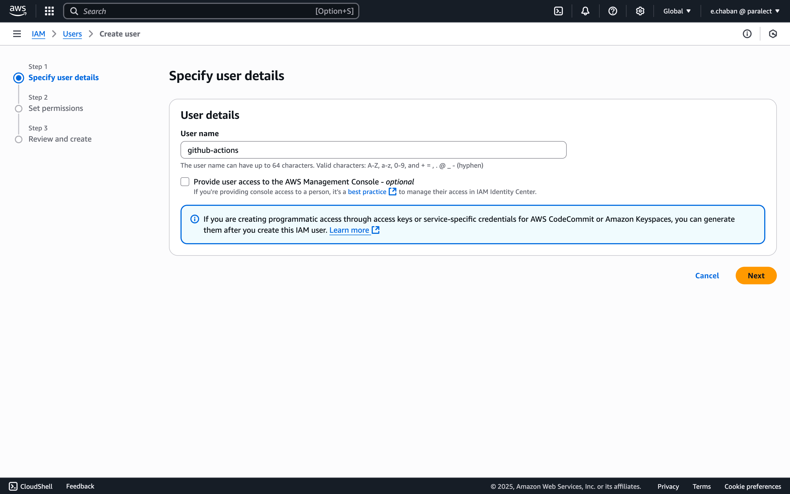Open the help question mark menu
Screen dimensions: 790x494
pyautogui.click(x=613, y=11)
